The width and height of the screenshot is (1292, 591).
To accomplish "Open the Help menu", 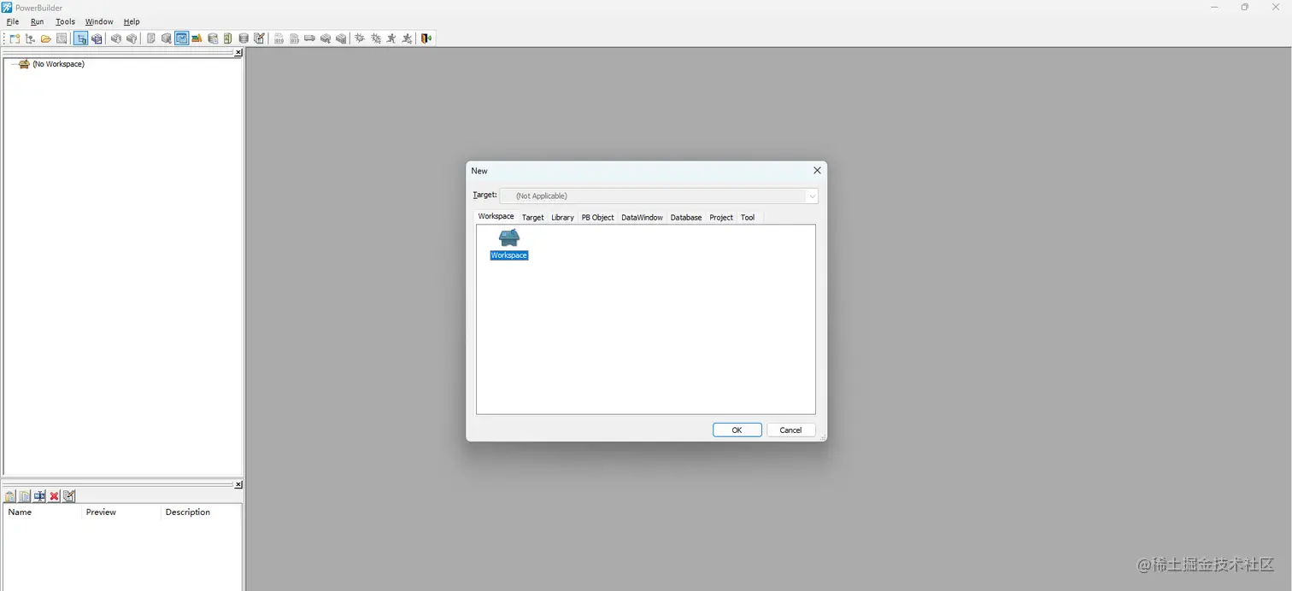I will (x=132, y=21).
